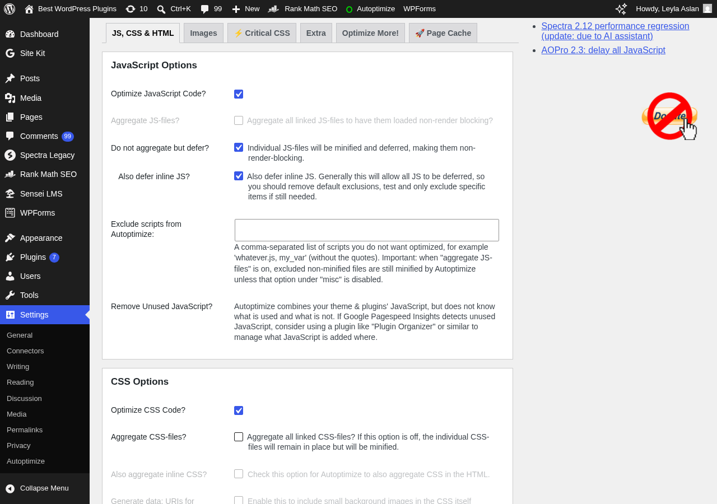Click the Site Kit Google icon
The height and width of the screenshot is (504, 717).
[10, 53]
